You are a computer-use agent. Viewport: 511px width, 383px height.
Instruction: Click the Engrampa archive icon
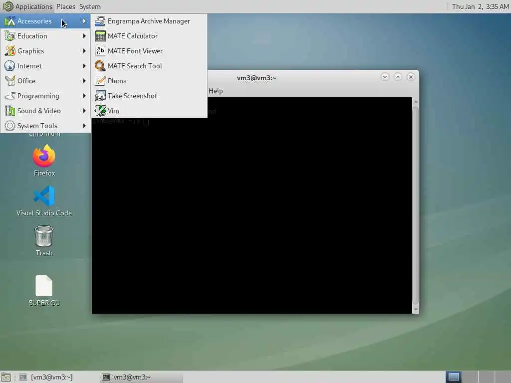tap(100, 21)
